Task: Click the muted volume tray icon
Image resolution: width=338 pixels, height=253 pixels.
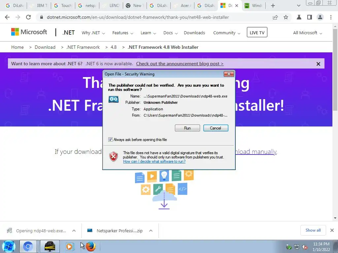Action: pos(305,247)
